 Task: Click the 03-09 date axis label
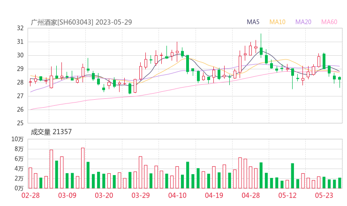67,195
